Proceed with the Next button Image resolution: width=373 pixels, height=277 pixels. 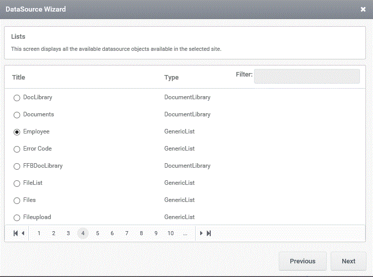point(348,261)
